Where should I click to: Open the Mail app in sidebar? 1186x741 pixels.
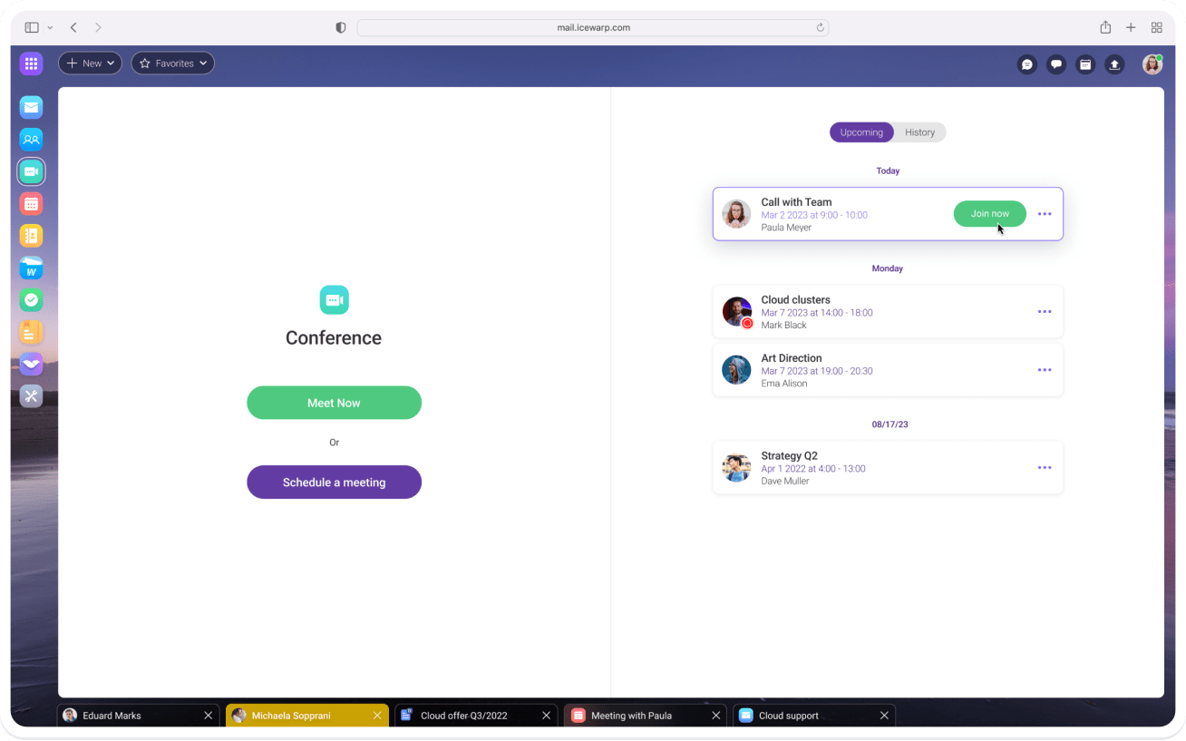click(32, 108)
